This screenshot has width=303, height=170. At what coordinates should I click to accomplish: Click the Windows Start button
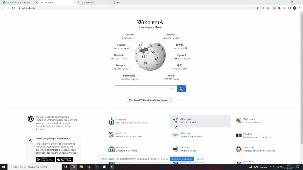click(x=3, y=167)
